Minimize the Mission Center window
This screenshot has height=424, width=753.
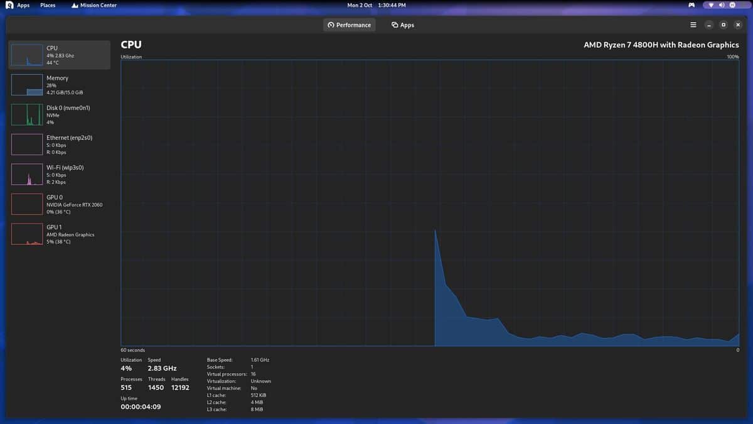[708, 25]
